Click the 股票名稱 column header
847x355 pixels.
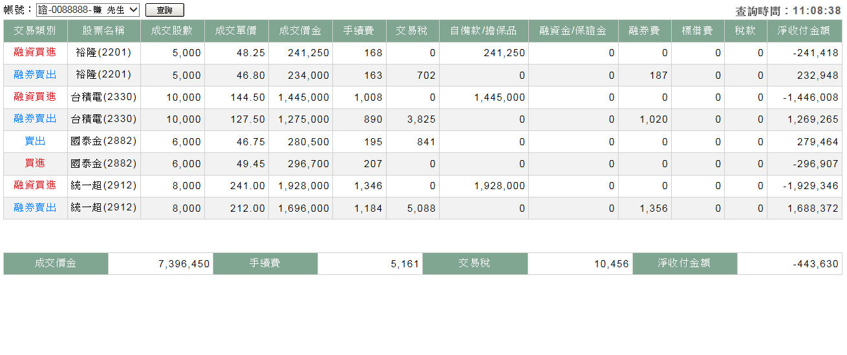[x=103, y=30]
